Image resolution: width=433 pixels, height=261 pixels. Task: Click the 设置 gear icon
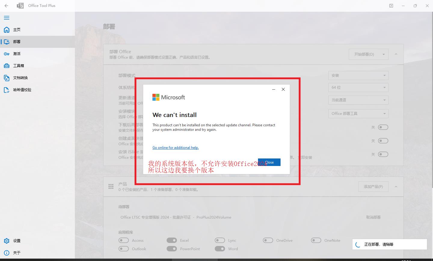click(7, 241)
